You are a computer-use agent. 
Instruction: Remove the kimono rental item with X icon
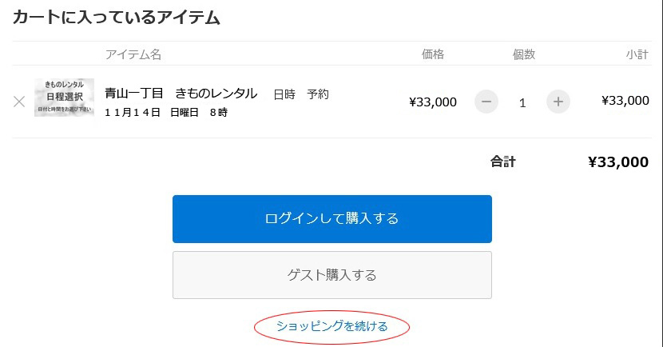(x=19, y=102)
